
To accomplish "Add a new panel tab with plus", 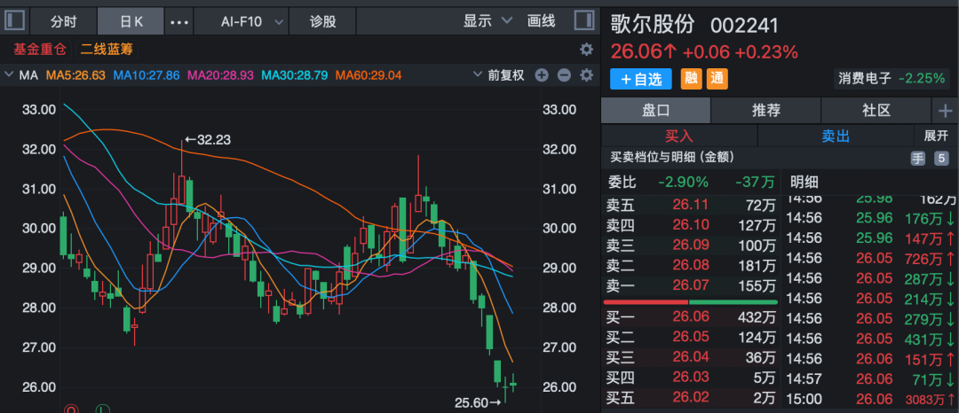I will (x=945, y=111).
